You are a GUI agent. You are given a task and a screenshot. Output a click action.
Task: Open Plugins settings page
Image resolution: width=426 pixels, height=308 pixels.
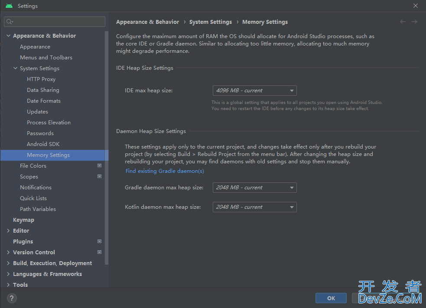(23, 241)
